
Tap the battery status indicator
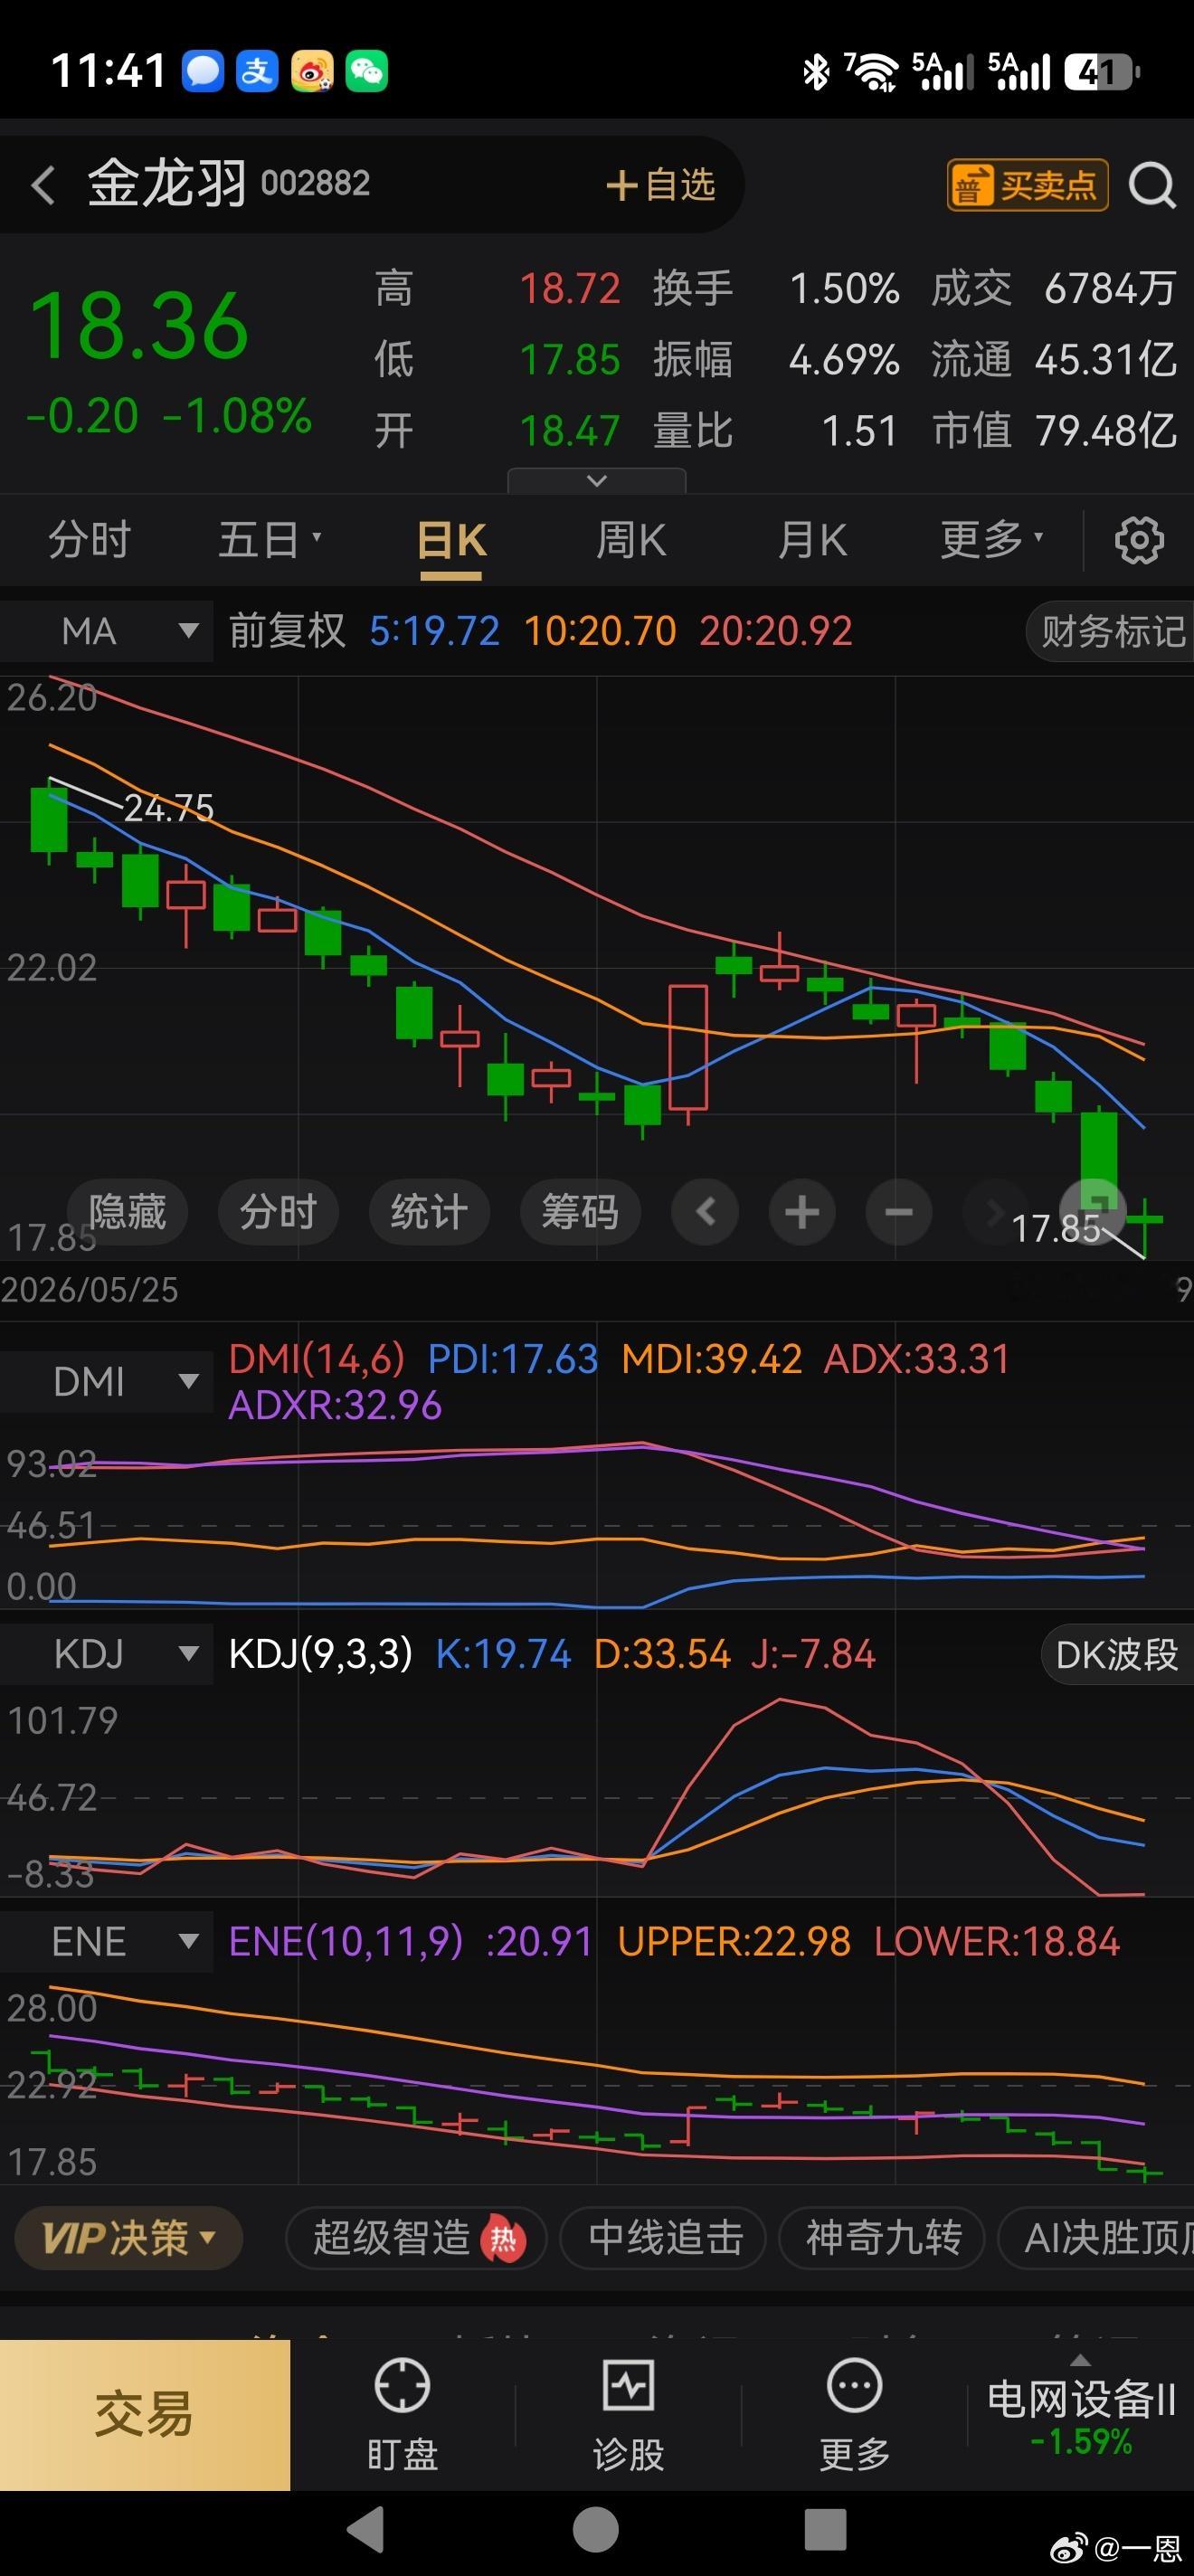click(1102, 72)
